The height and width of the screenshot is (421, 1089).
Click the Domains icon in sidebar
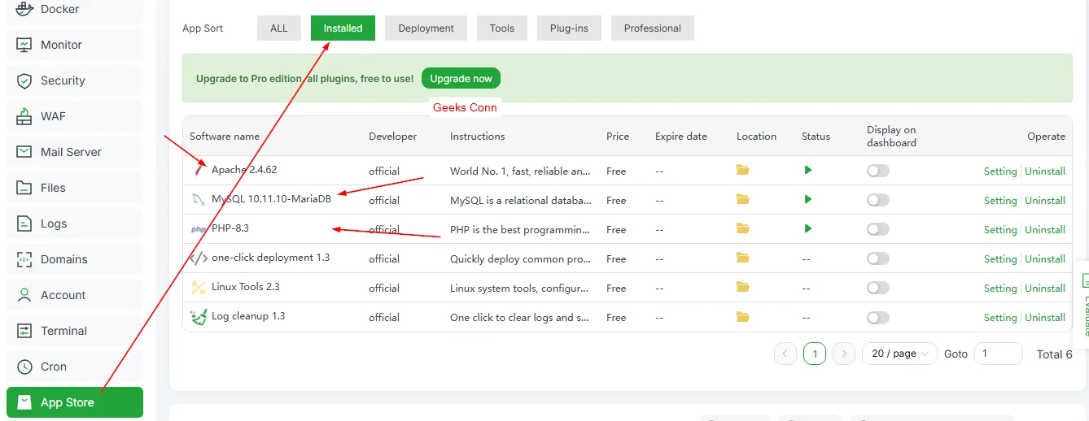click(24, 259)
